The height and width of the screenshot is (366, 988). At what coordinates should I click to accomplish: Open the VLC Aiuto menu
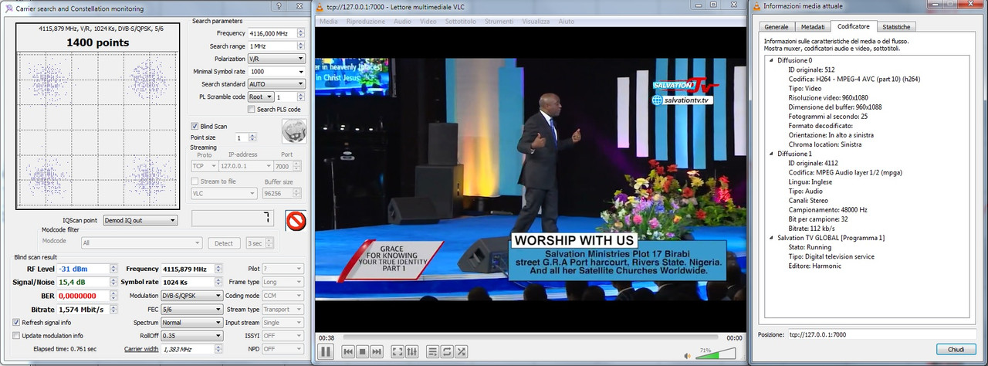566,22
